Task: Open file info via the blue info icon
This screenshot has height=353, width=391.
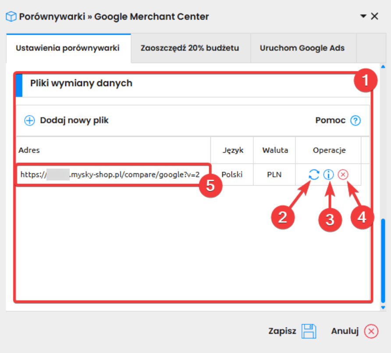Action: coord(328,174)
